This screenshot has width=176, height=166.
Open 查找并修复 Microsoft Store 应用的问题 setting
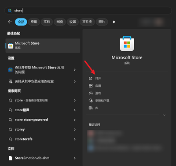(43, 70)
